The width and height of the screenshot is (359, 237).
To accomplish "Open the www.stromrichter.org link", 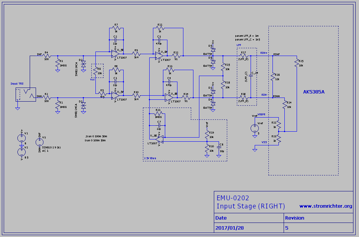I will point(325,206).
